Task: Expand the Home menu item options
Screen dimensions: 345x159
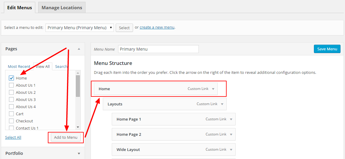Action: pyautogui.click(x=213, y=89)
